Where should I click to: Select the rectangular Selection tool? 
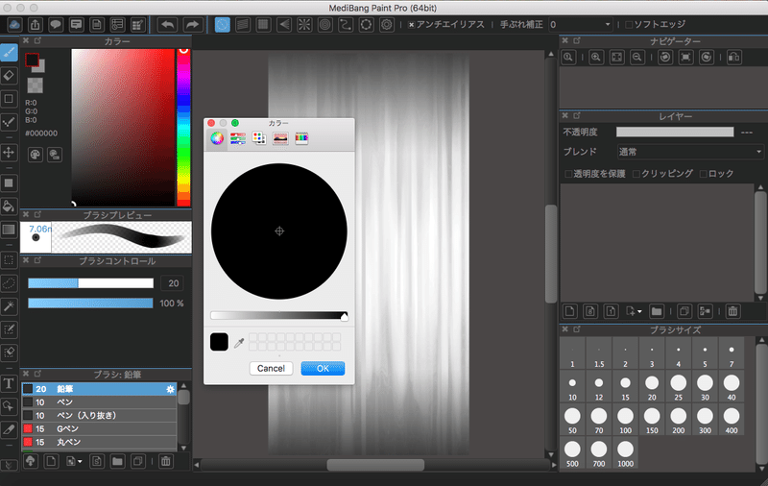pyautogui.click(x=9, y=259)
